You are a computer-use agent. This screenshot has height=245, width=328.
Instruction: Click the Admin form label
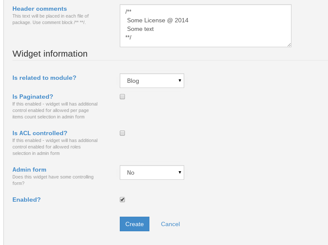click(x=29, y=169)
